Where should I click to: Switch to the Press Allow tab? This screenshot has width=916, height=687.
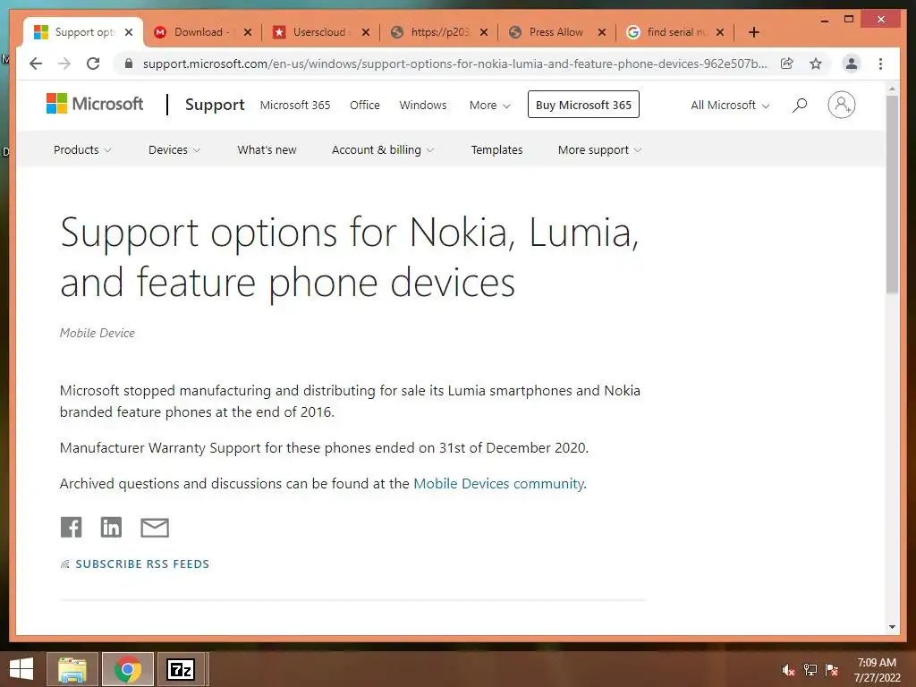(x=556, y=32)
